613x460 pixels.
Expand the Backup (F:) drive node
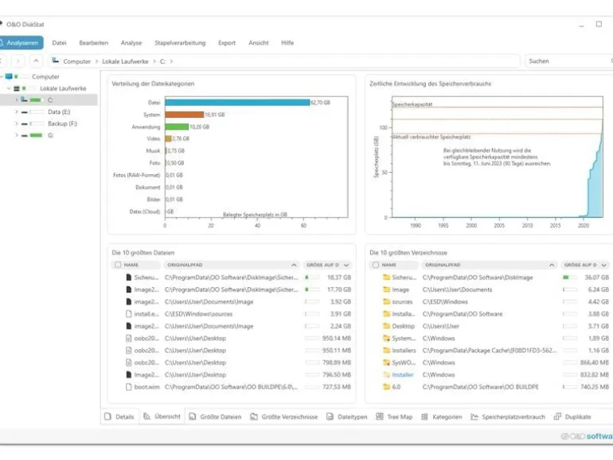click(16, 123)
